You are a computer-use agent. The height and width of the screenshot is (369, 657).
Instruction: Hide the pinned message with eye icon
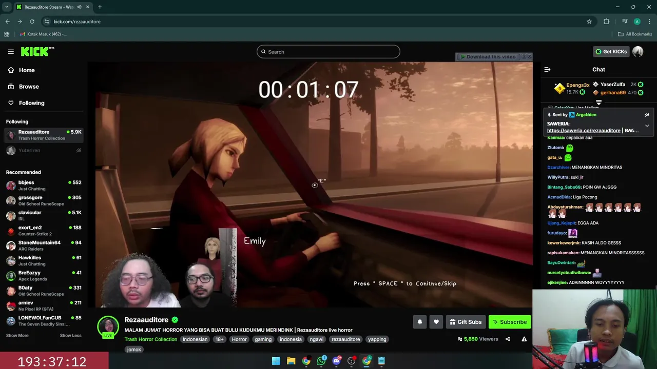[x=647, y=115]
